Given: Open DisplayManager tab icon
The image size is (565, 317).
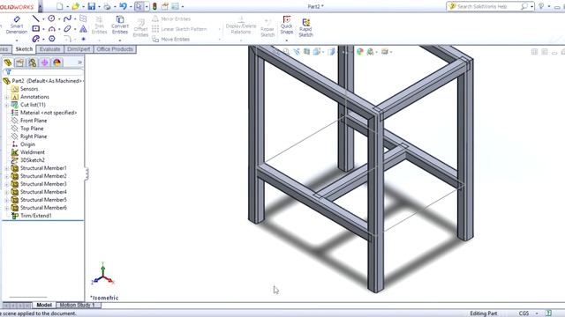Looking at the screenshot, I should point(56,63).
